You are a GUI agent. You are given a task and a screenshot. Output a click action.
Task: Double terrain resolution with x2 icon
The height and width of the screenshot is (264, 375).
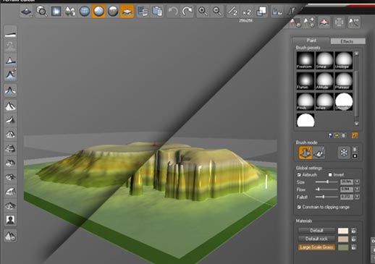coord(247,12)
